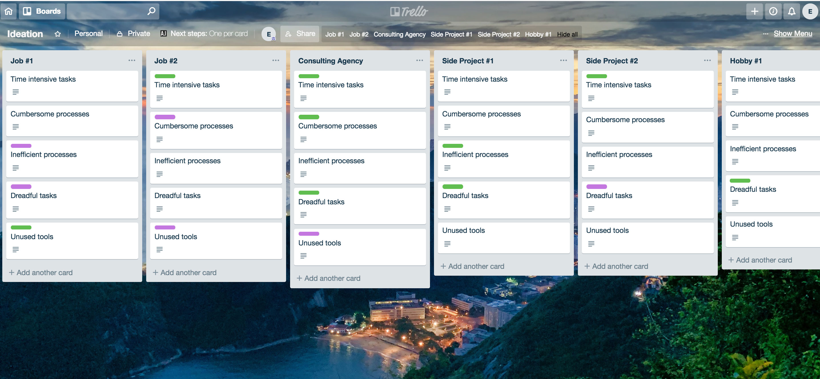Toggle Job #2 list filter tab
This screenshot has width=820, height=379.
[359, 34]
